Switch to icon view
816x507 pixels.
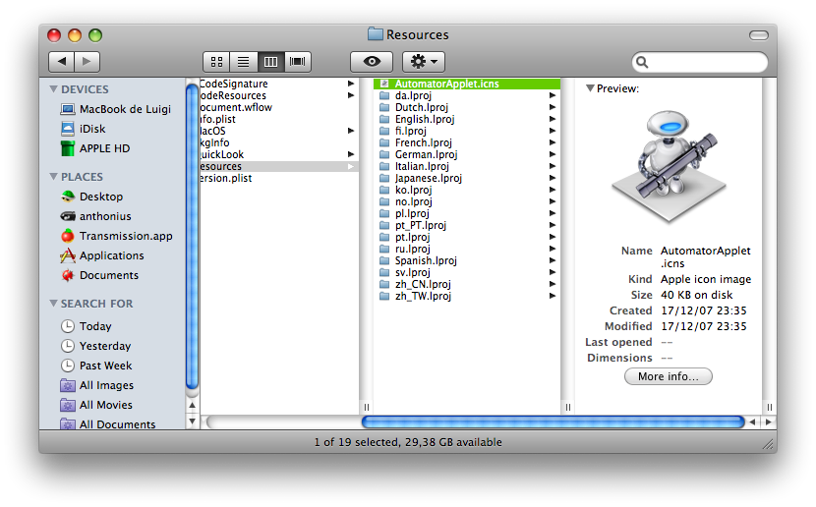pyautogui.click(x=216, y=62)
